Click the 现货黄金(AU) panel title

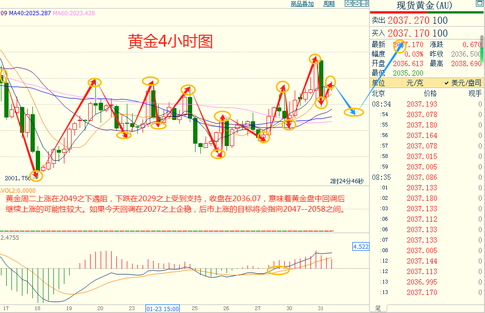(424, 6)
